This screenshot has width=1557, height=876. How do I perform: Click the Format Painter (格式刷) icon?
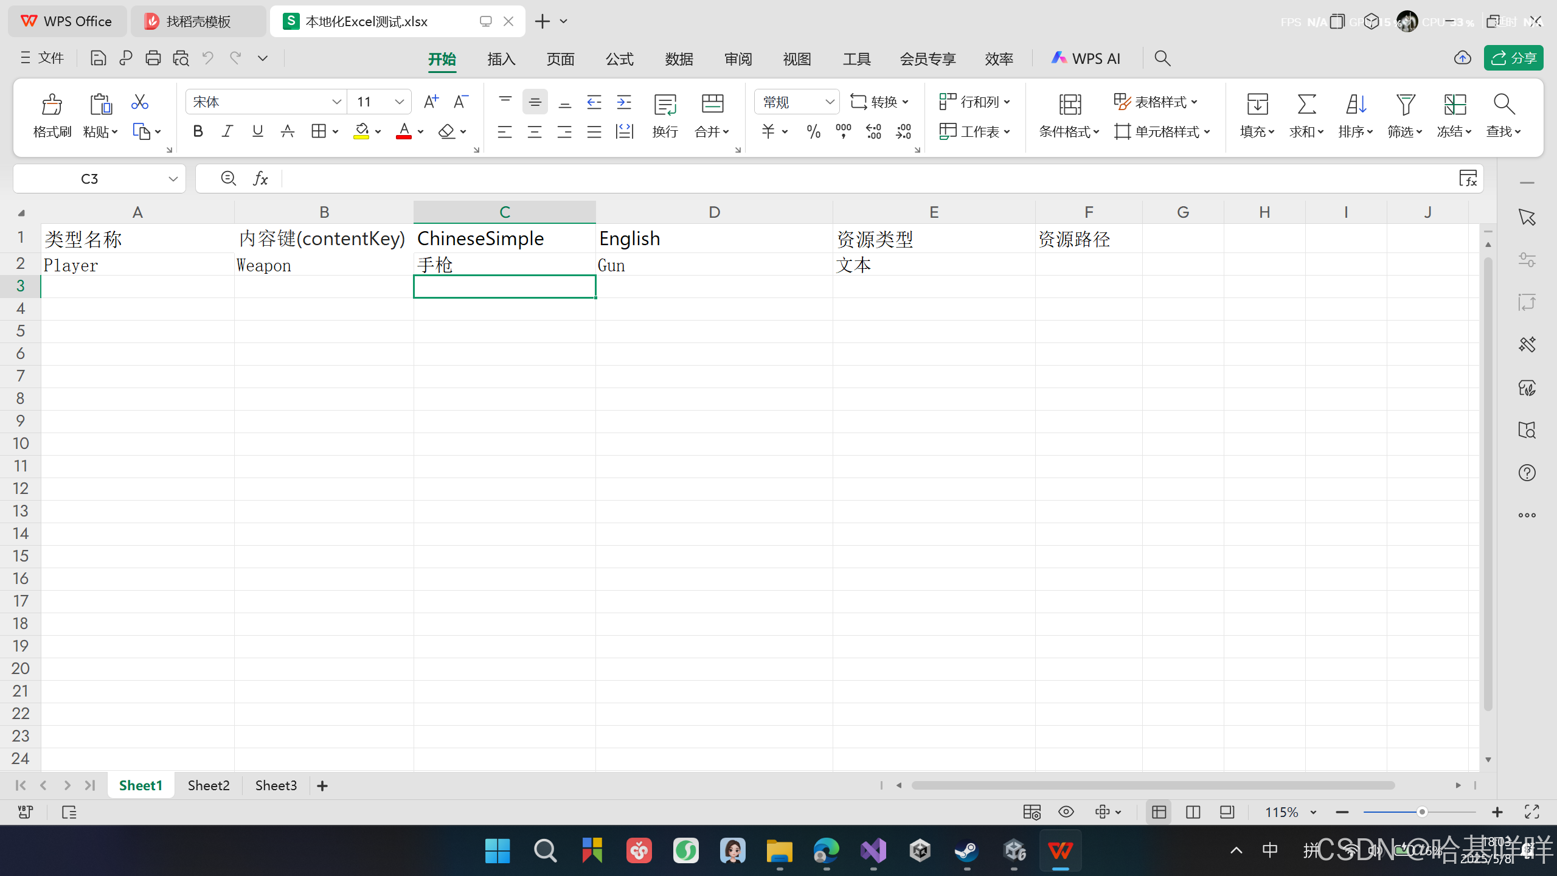[x=52, y=105]
